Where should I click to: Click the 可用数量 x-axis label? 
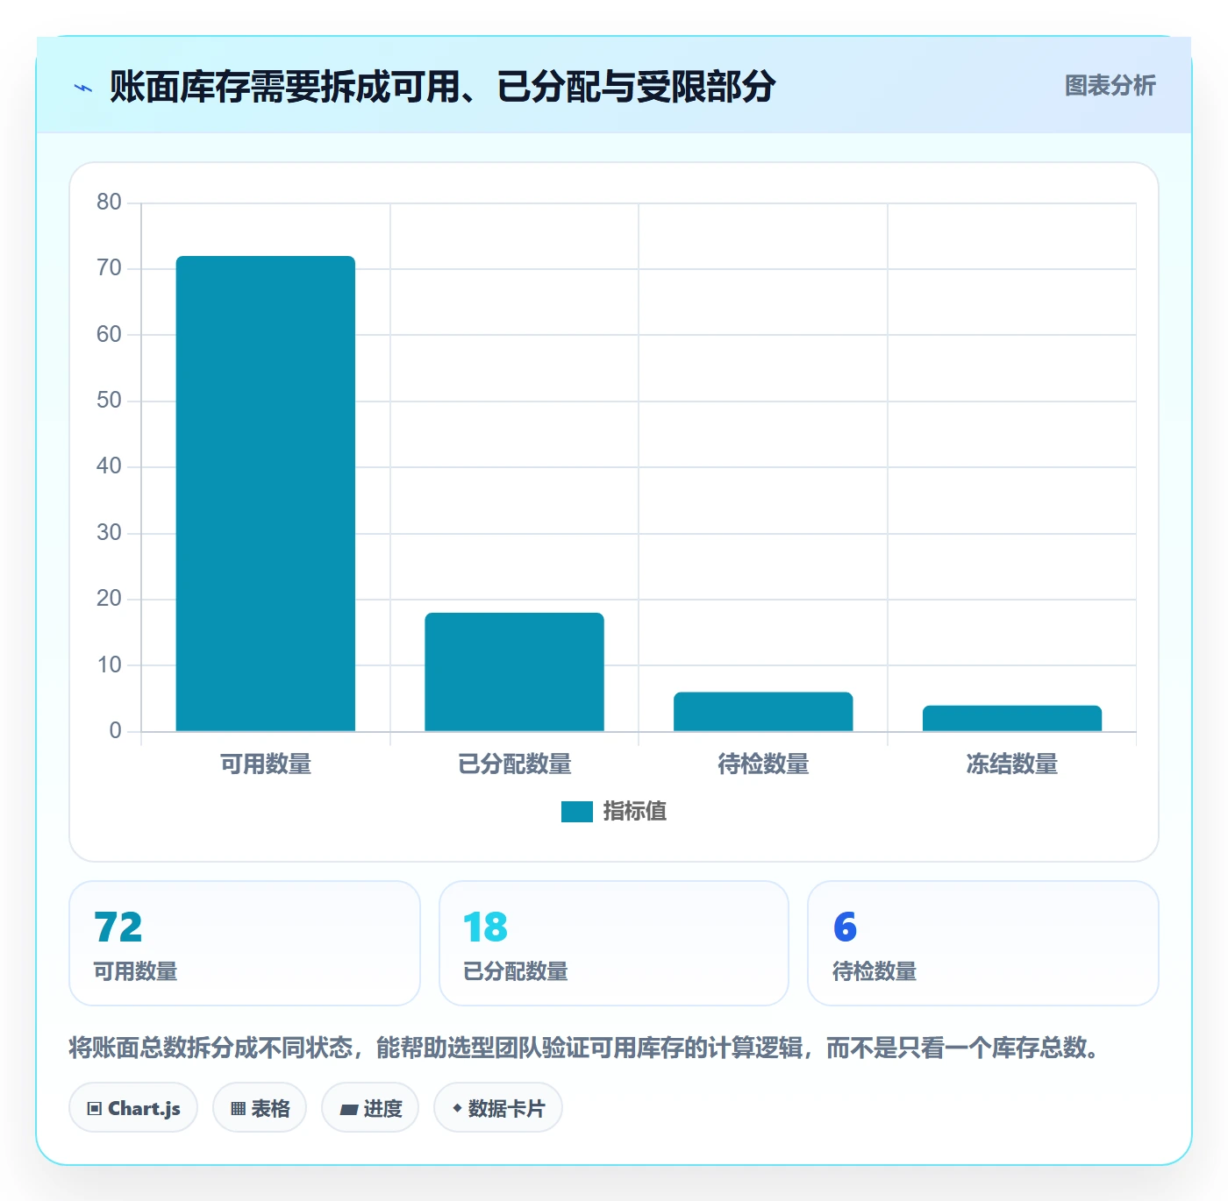(266, 764)
